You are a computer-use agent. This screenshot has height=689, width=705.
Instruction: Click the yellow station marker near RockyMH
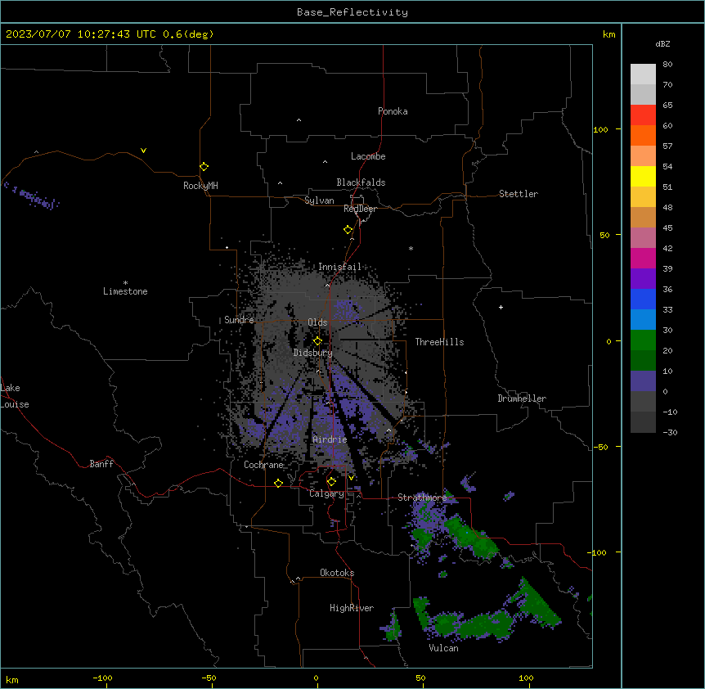click(x=204, y=167)
